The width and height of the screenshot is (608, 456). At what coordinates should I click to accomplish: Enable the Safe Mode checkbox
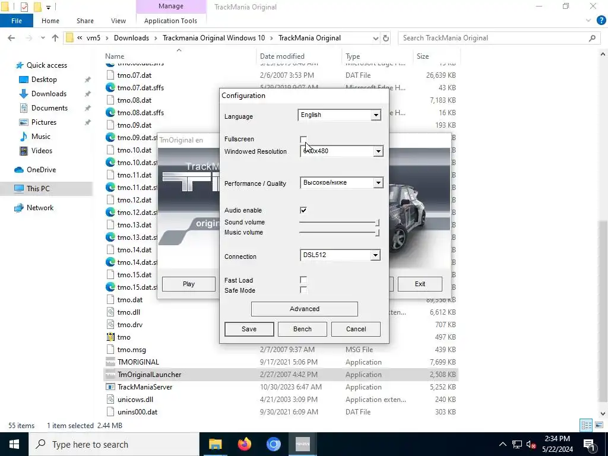[x=303, y=290]
